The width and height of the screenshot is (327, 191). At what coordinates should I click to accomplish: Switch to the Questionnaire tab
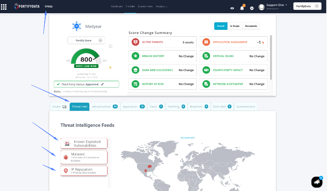pyautogui.click(x=246, y=106)
